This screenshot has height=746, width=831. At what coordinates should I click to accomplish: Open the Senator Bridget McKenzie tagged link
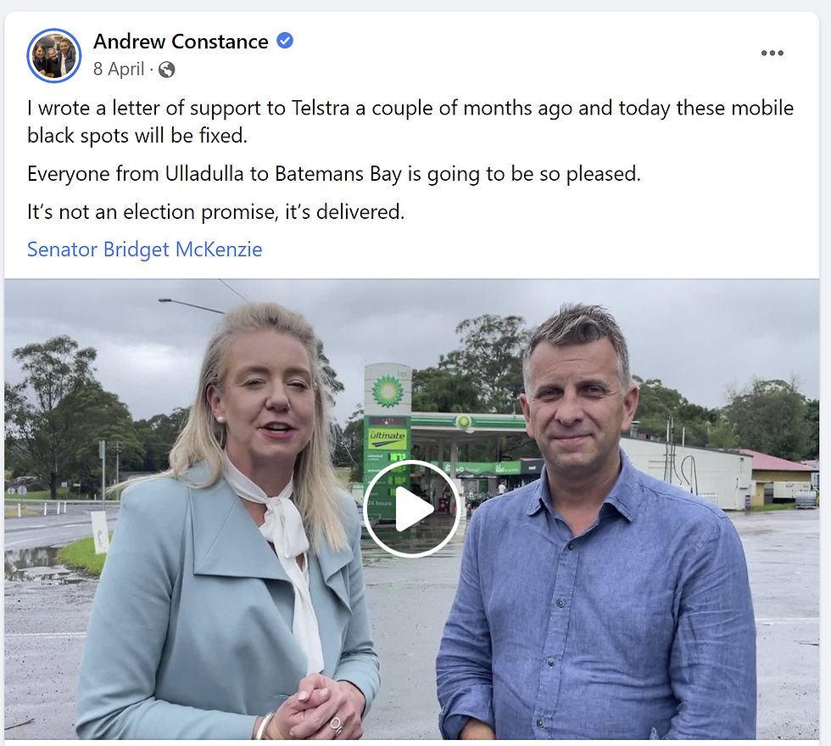tap(145, 249)
